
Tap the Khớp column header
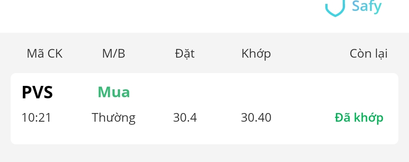click(x=256, y=54)
